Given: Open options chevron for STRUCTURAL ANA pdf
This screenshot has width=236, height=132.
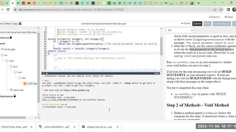Looking at the screenshot, I should tap(31, 127).
